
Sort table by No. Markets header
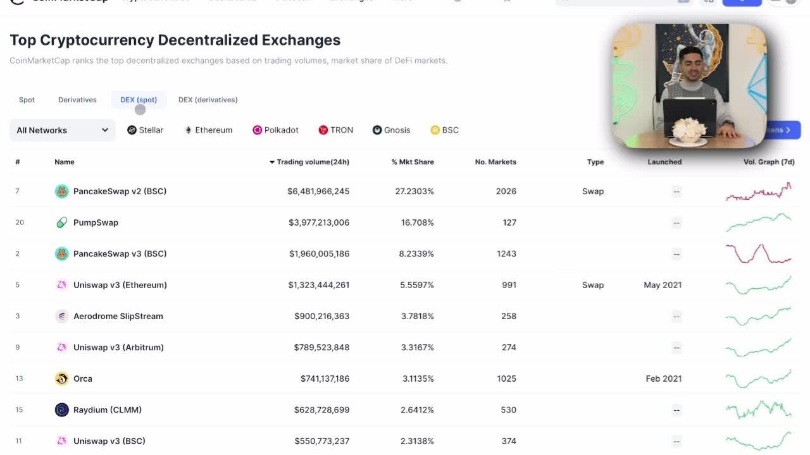point(495,162)
